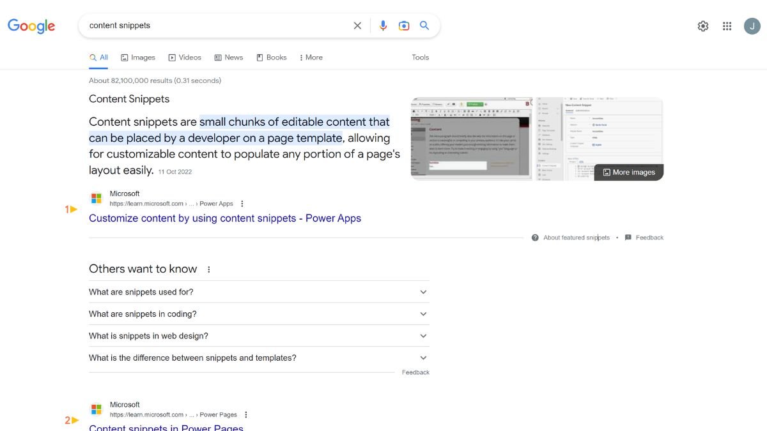767x431 pixels.
Task: Open three-dot menu beside Power Apps breadcrumb
Action: point(242,204)
